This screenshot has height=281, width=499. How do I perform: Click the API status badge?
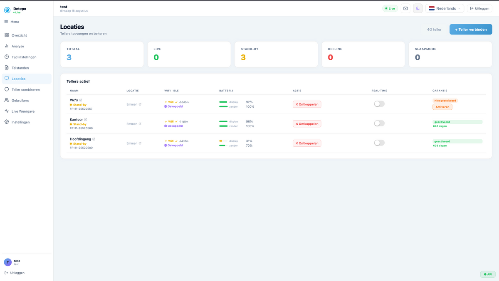point(488,274)
